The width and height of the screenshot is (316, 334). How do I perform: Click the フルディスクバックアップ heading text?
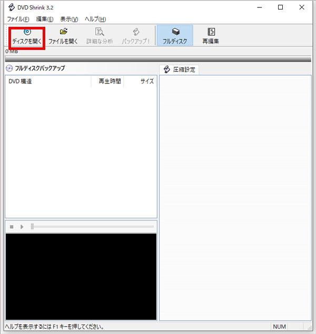39,68
